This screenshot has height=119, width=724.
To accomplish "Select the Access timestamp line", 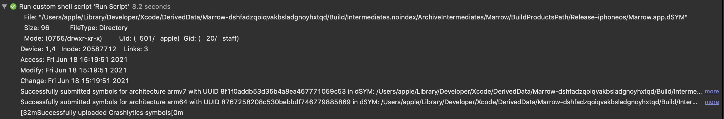I will click(x=74, y=59).
